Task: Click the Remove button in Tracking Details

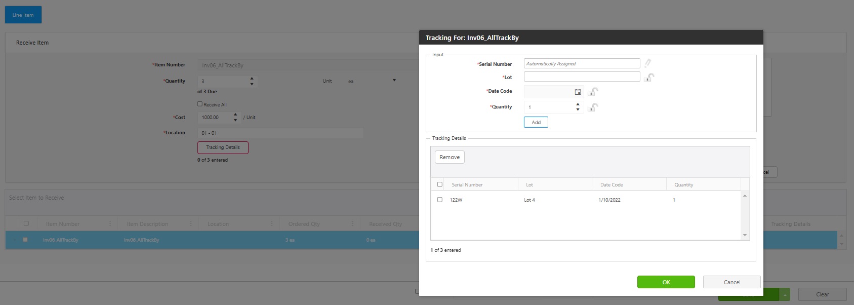Action: (x=450, y=157)
